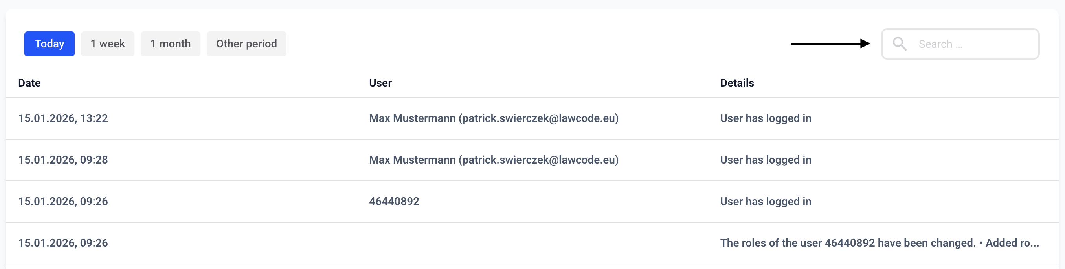The image size is (1065, 269).
Task: Open the Other period option
Action: (246, 44)
